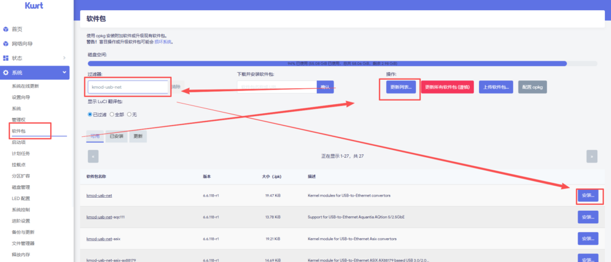
Task: Open 释放内存 sidebar entry
Action: coord(21,255)
